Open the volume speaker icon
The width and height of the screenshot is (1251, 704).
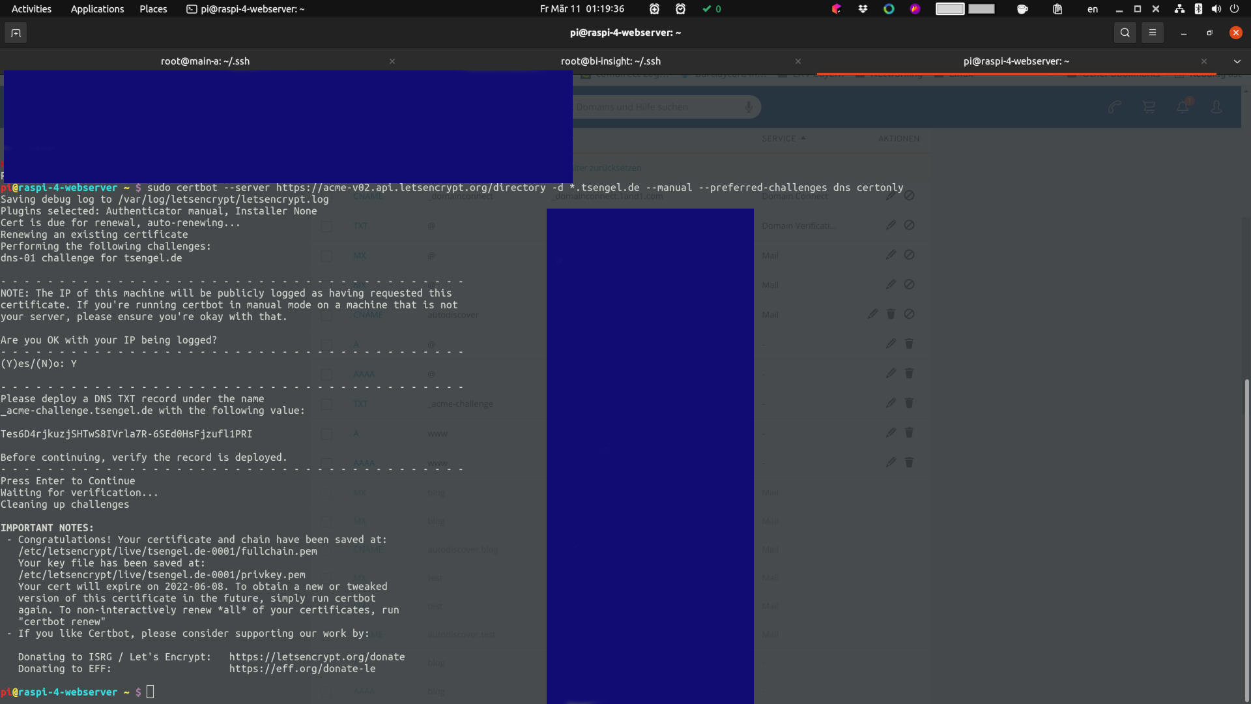pyautogui.click(x=1216, y=8)
